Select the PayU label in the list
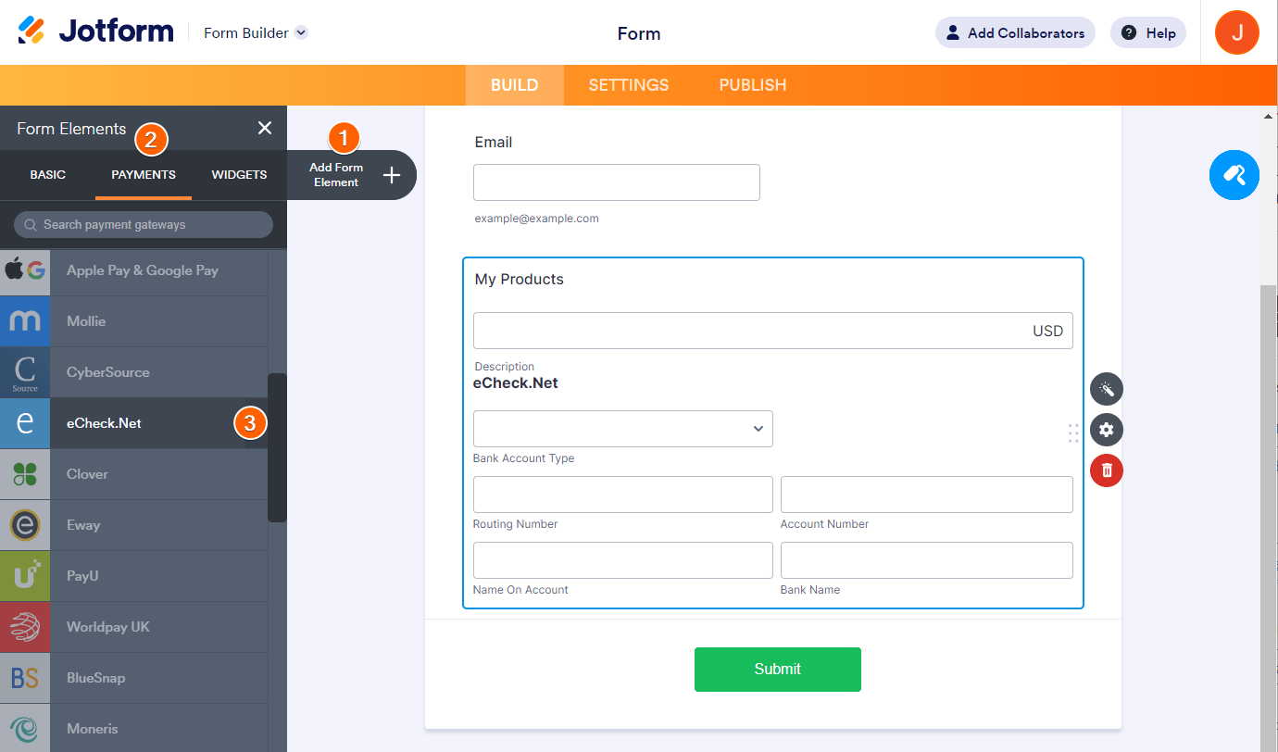 click(82, 576)
